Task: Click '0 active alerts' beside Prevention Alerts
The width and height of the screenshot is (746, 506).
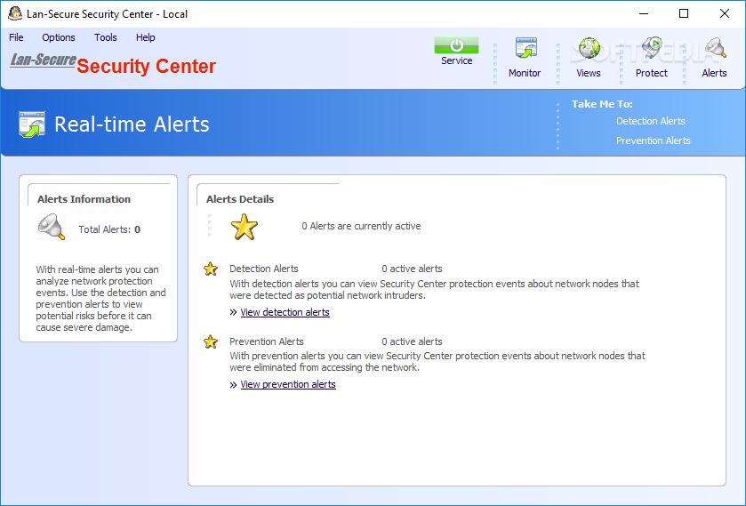Action: pos(412,341)
